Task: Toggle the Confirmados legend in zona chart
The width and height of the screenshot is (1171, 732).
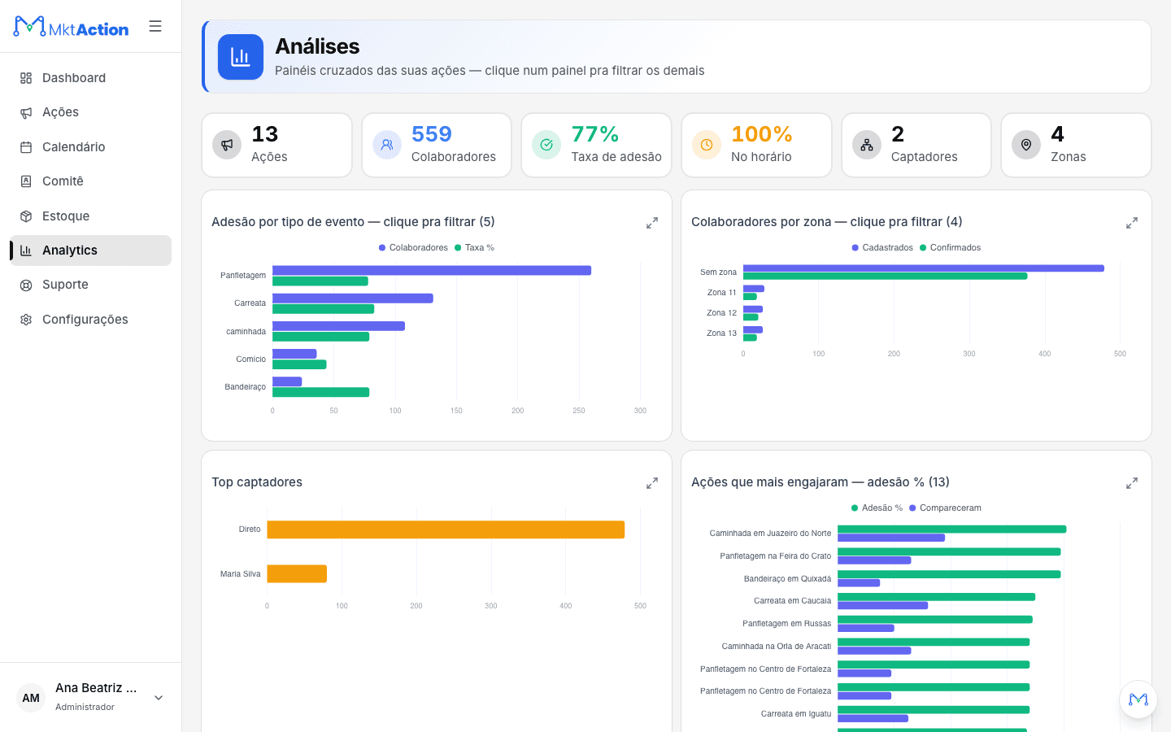Action: point(950,248)
